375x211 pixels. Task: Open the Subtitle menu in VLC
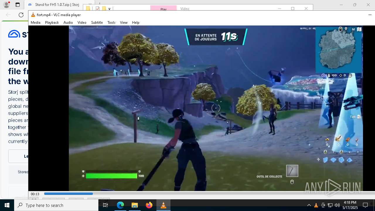point(97,23)
